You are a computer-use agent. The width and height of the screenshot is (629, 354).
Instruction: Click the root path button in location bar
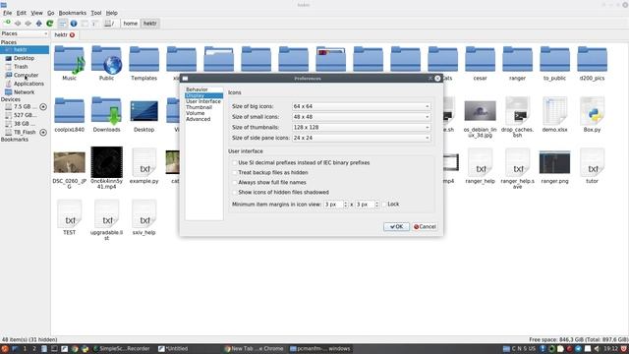[109, 24]
